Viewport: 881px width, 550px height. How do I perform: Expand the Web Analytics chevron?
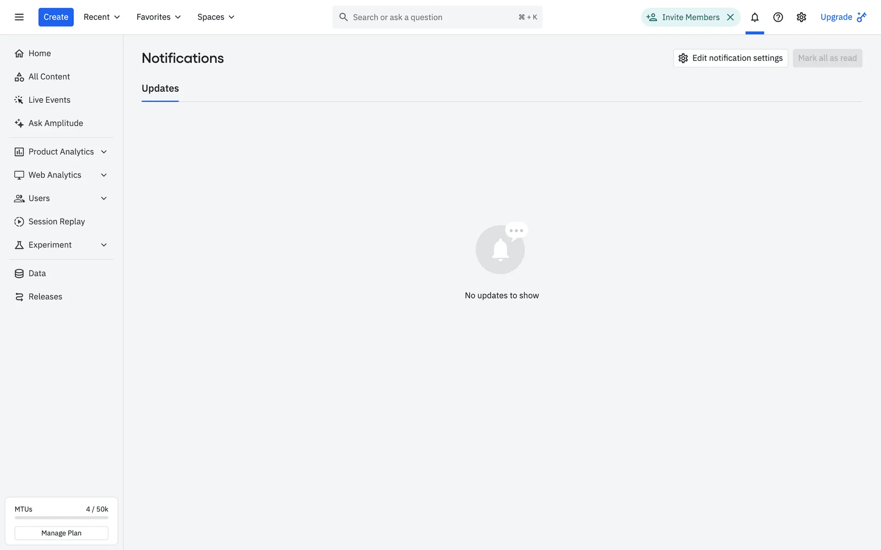point(104,175)
